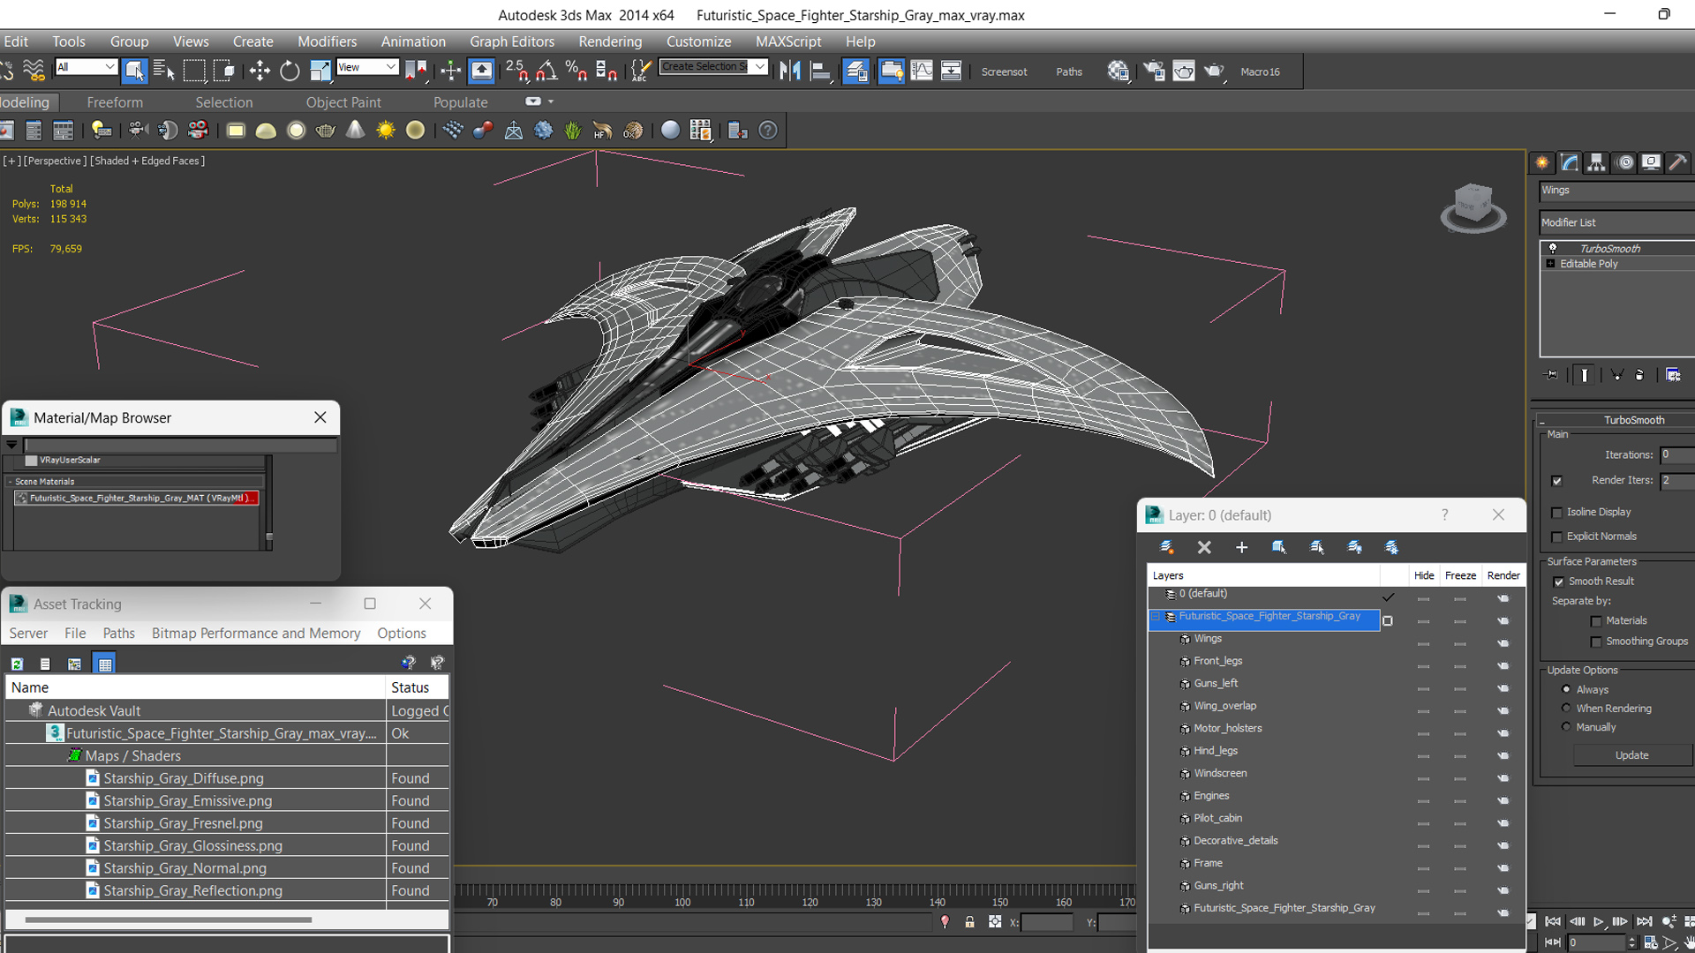The image size is (1695, 953).
Task: Click the Cone primitive icon
Action: click(x=355, y=131)
